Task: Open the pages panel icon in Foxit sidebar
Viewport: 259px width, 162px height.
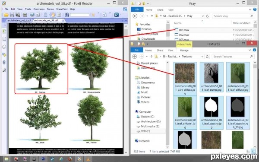Action: tap(4, 39)
